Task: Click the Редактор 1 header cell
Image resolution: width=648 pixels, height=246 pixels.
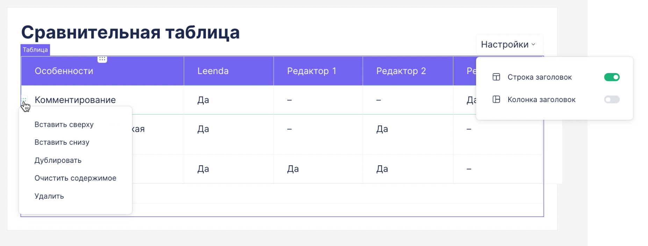Action: click(311, 71)
